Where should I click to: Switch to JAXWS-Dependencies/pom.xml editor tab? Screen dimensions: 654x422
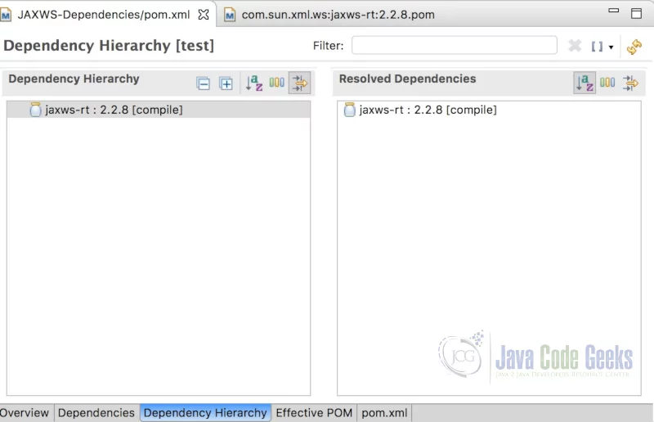point(103,15)
